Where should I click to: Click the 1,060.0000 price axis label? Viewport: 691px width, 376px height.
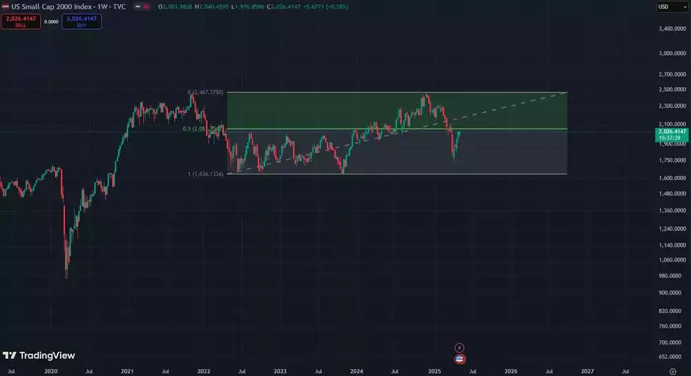pos(672,260)
